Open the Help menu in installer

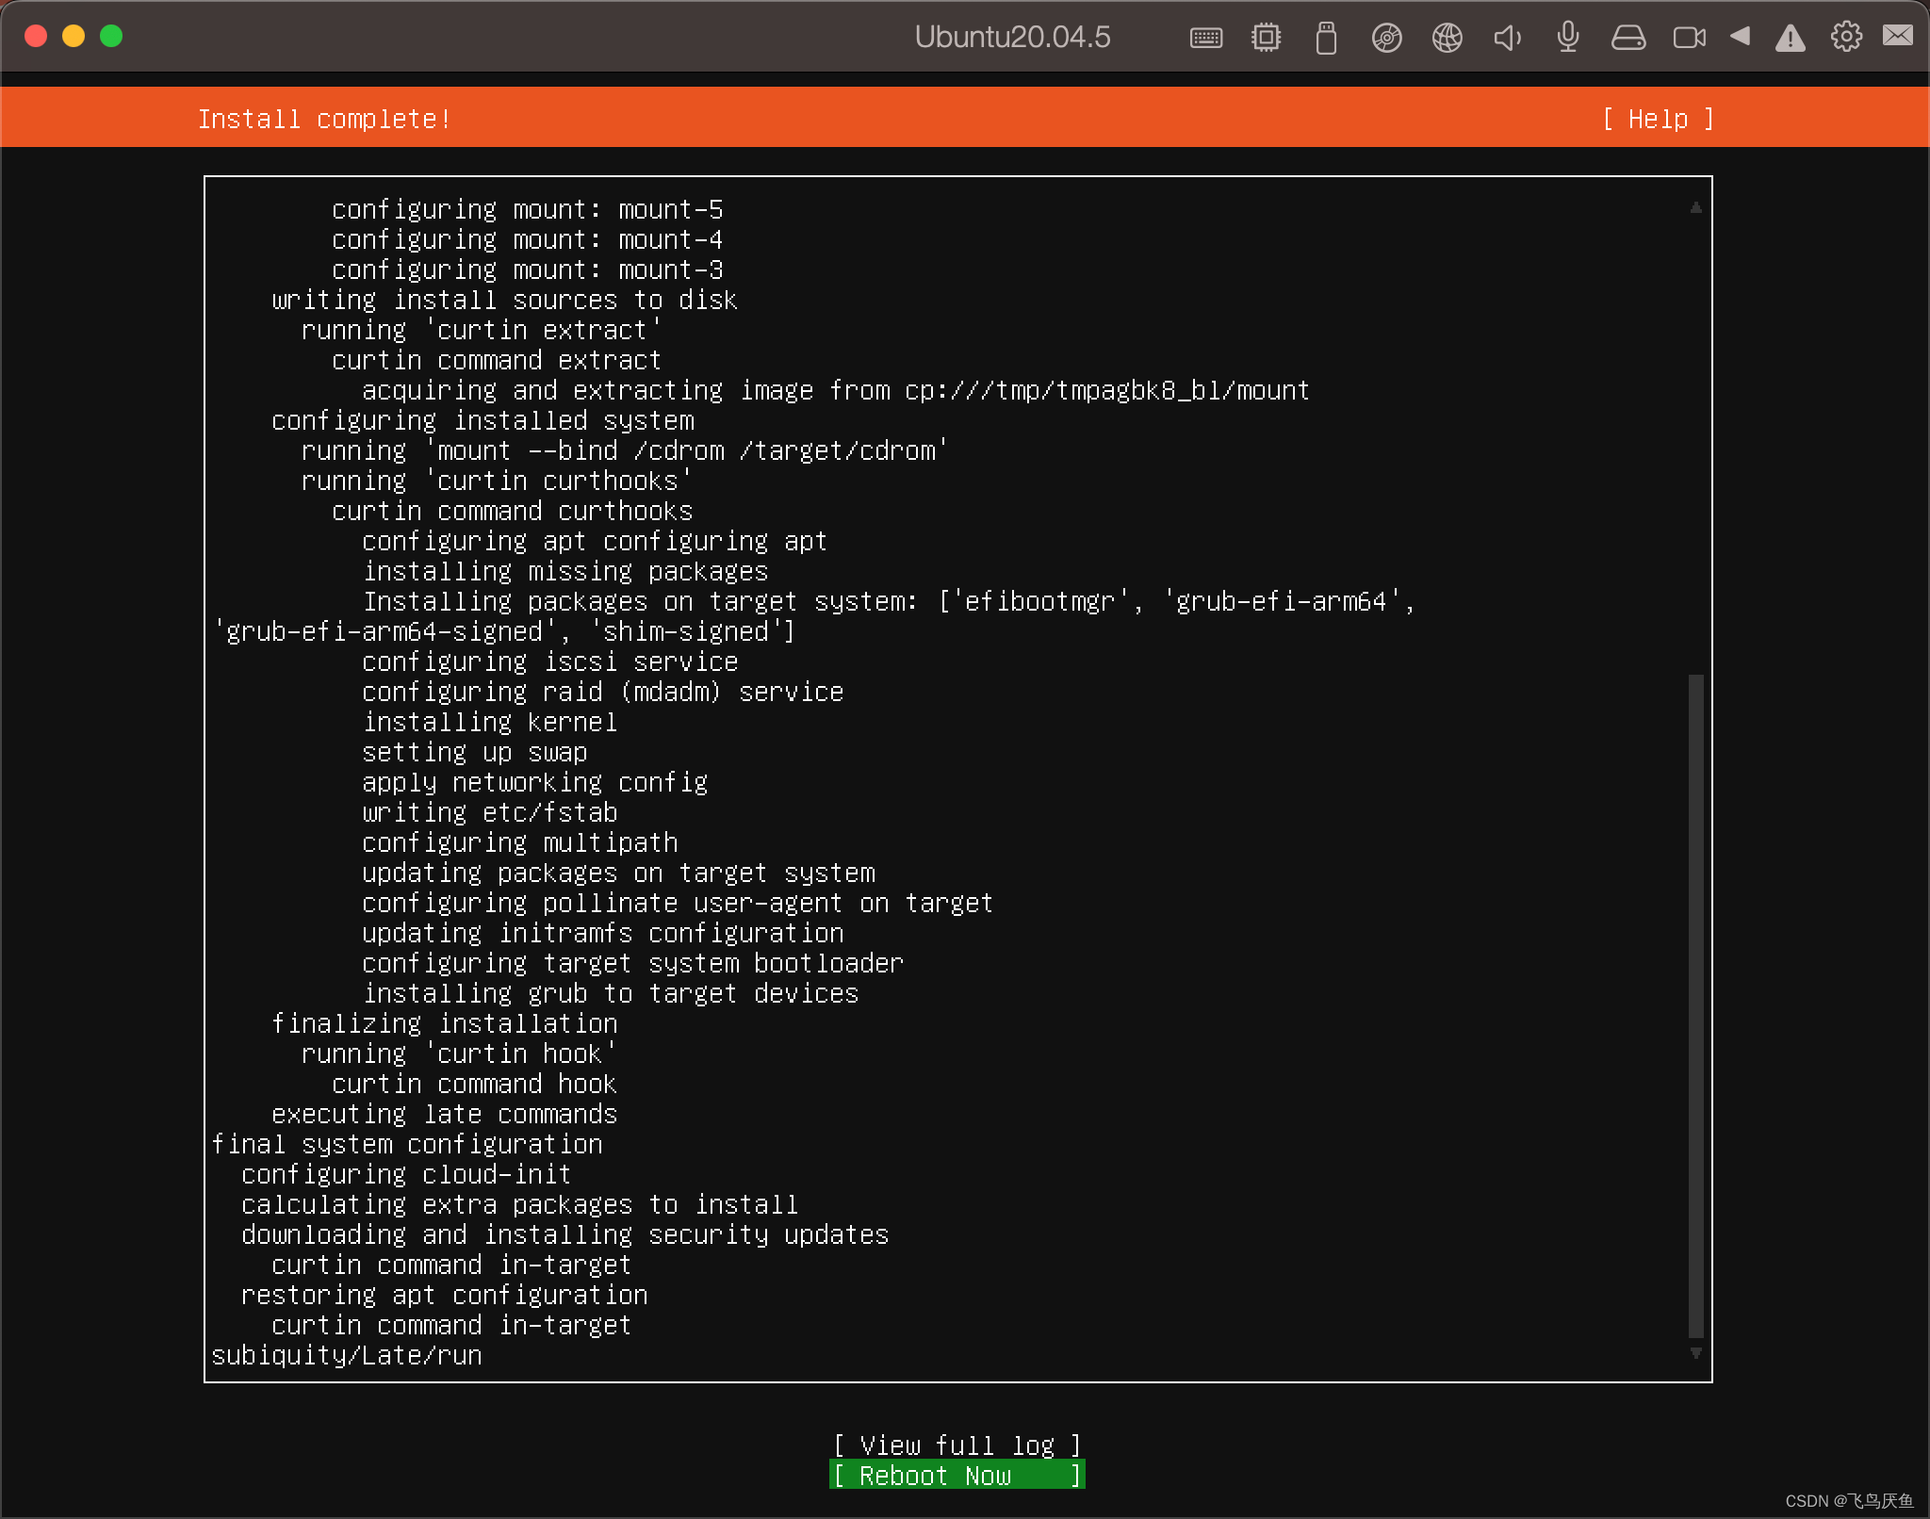coord(1658,119)
